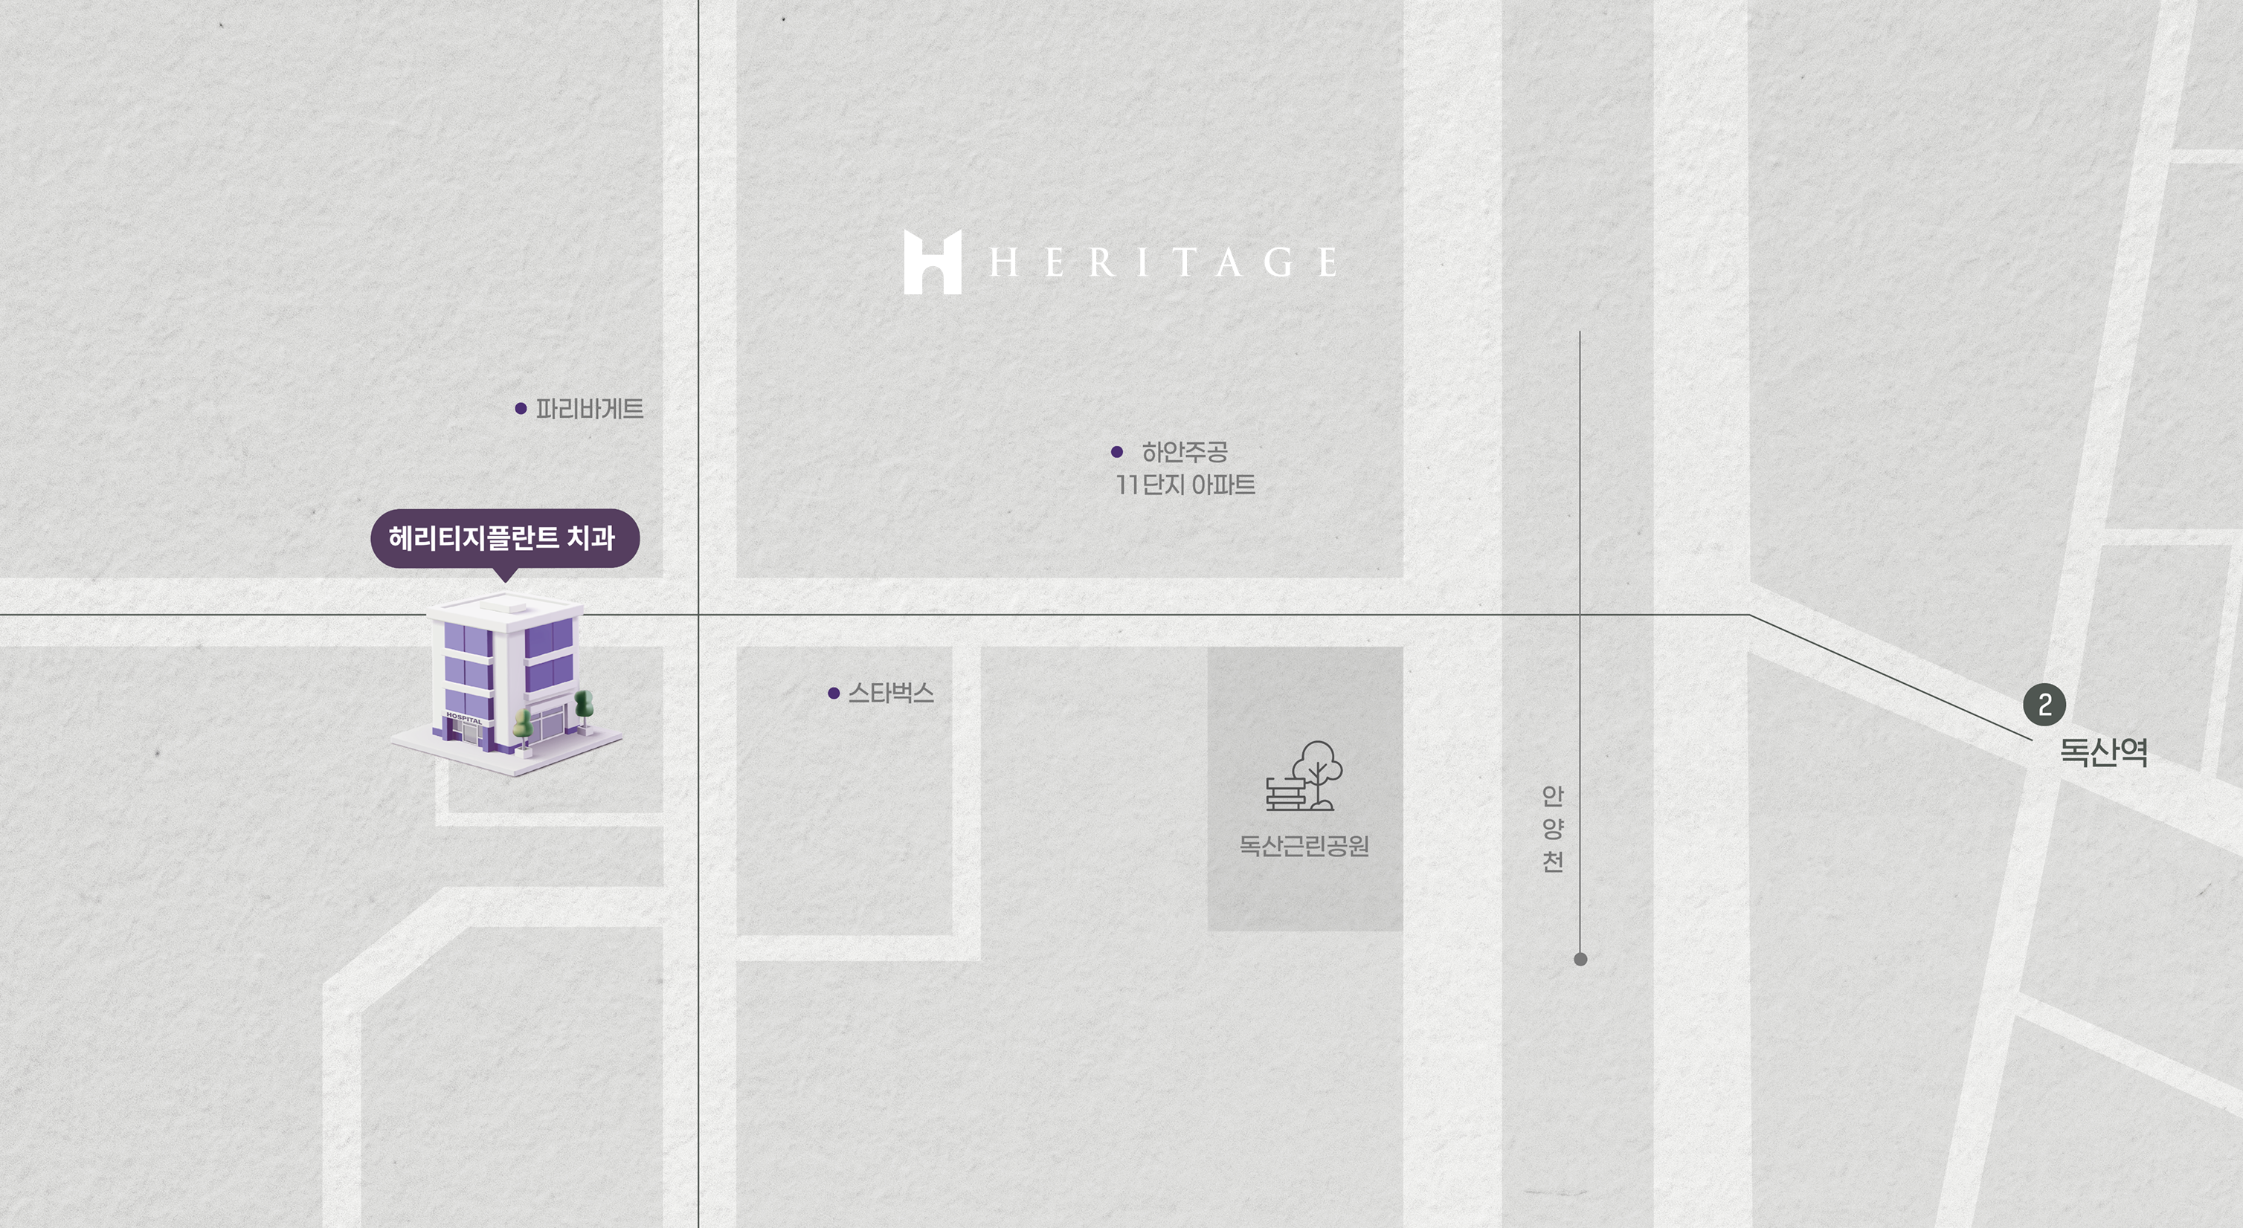
Task: Click the pointer tip of the clinic callout
Action: click(x=506, y=582)
